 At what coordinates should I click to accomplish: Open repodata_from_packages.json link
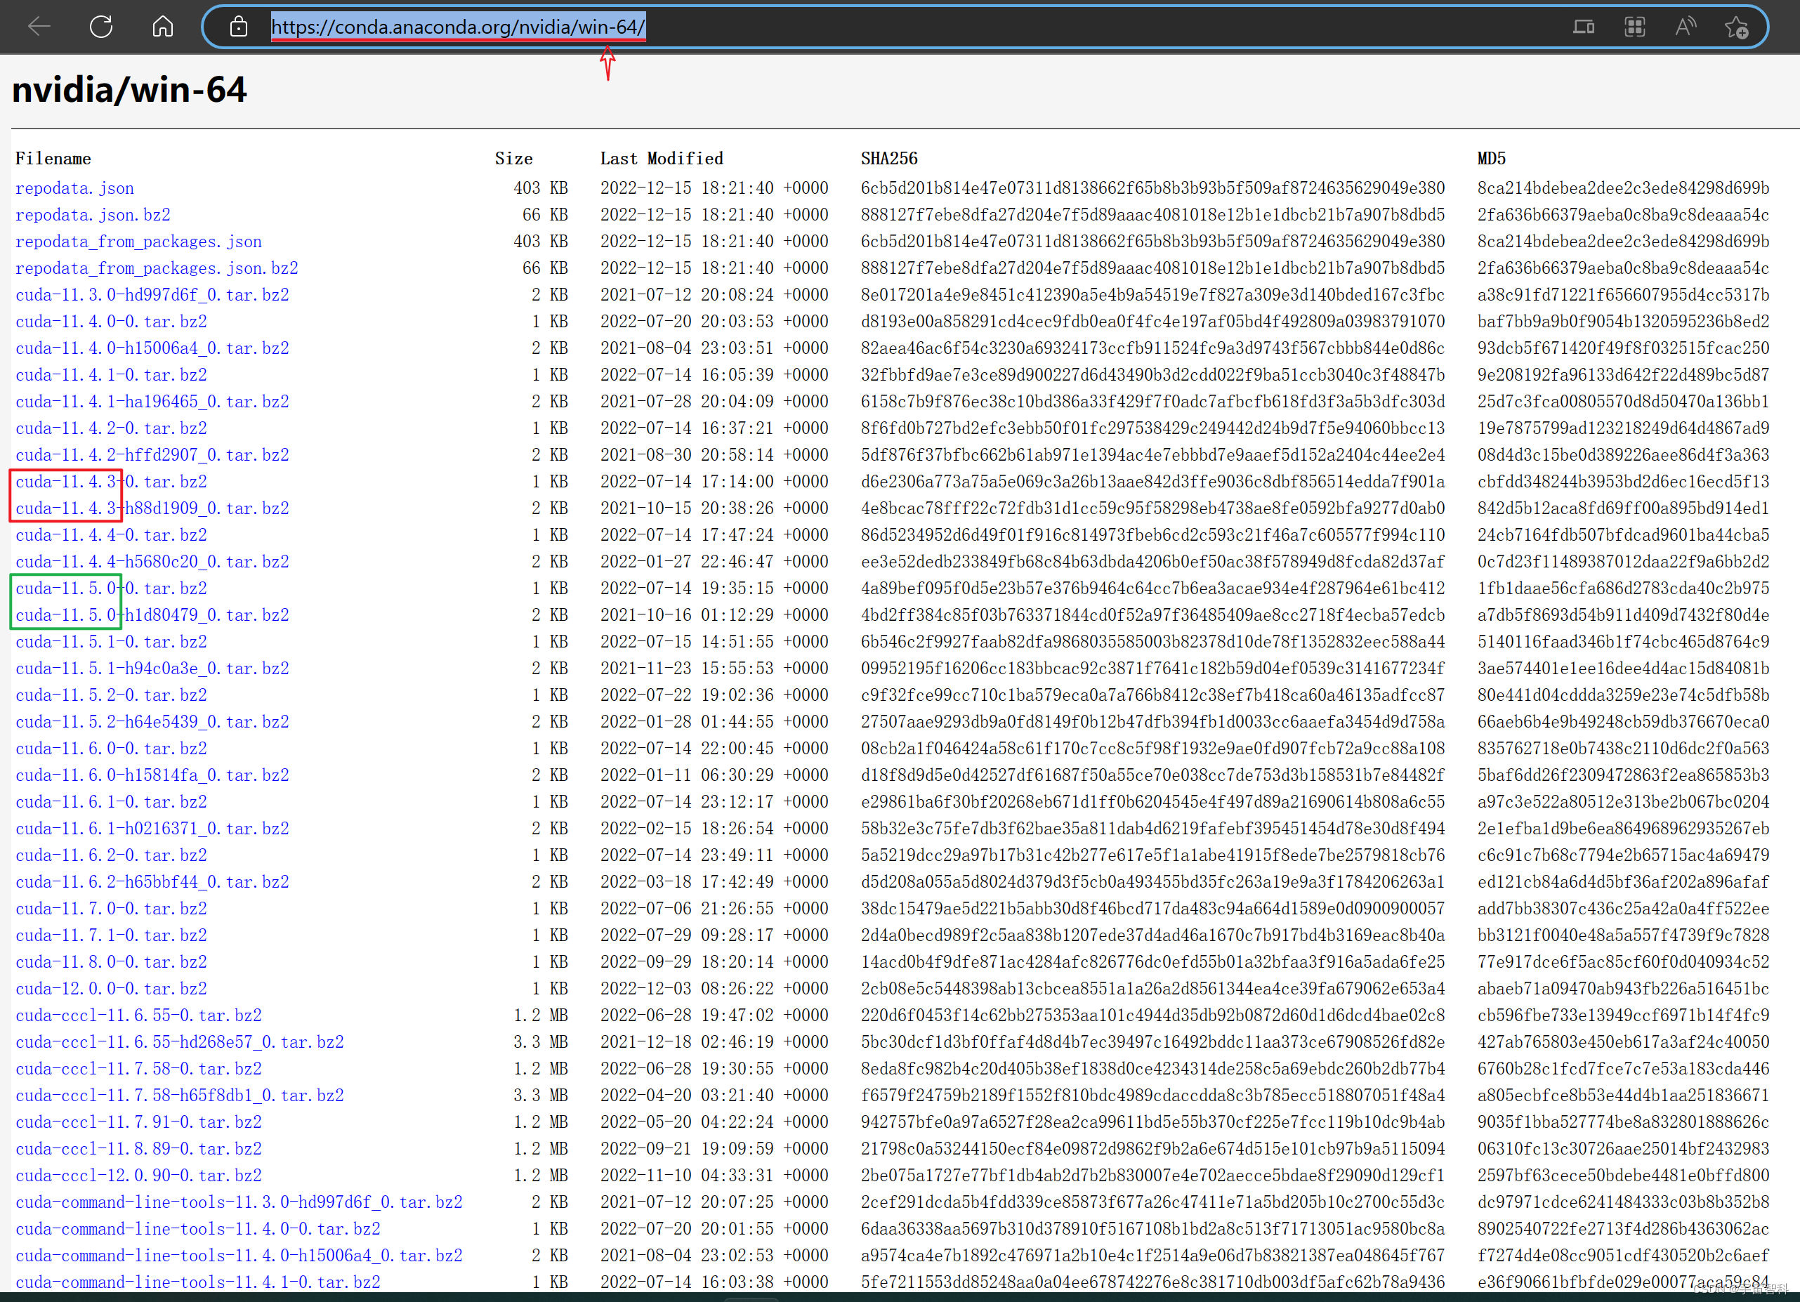click(x=138, y=241)
